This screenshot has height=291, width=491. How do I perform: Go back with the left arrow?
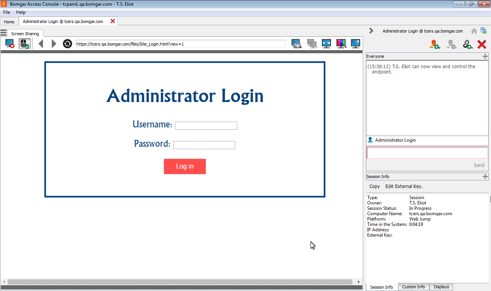coord(41,44)
